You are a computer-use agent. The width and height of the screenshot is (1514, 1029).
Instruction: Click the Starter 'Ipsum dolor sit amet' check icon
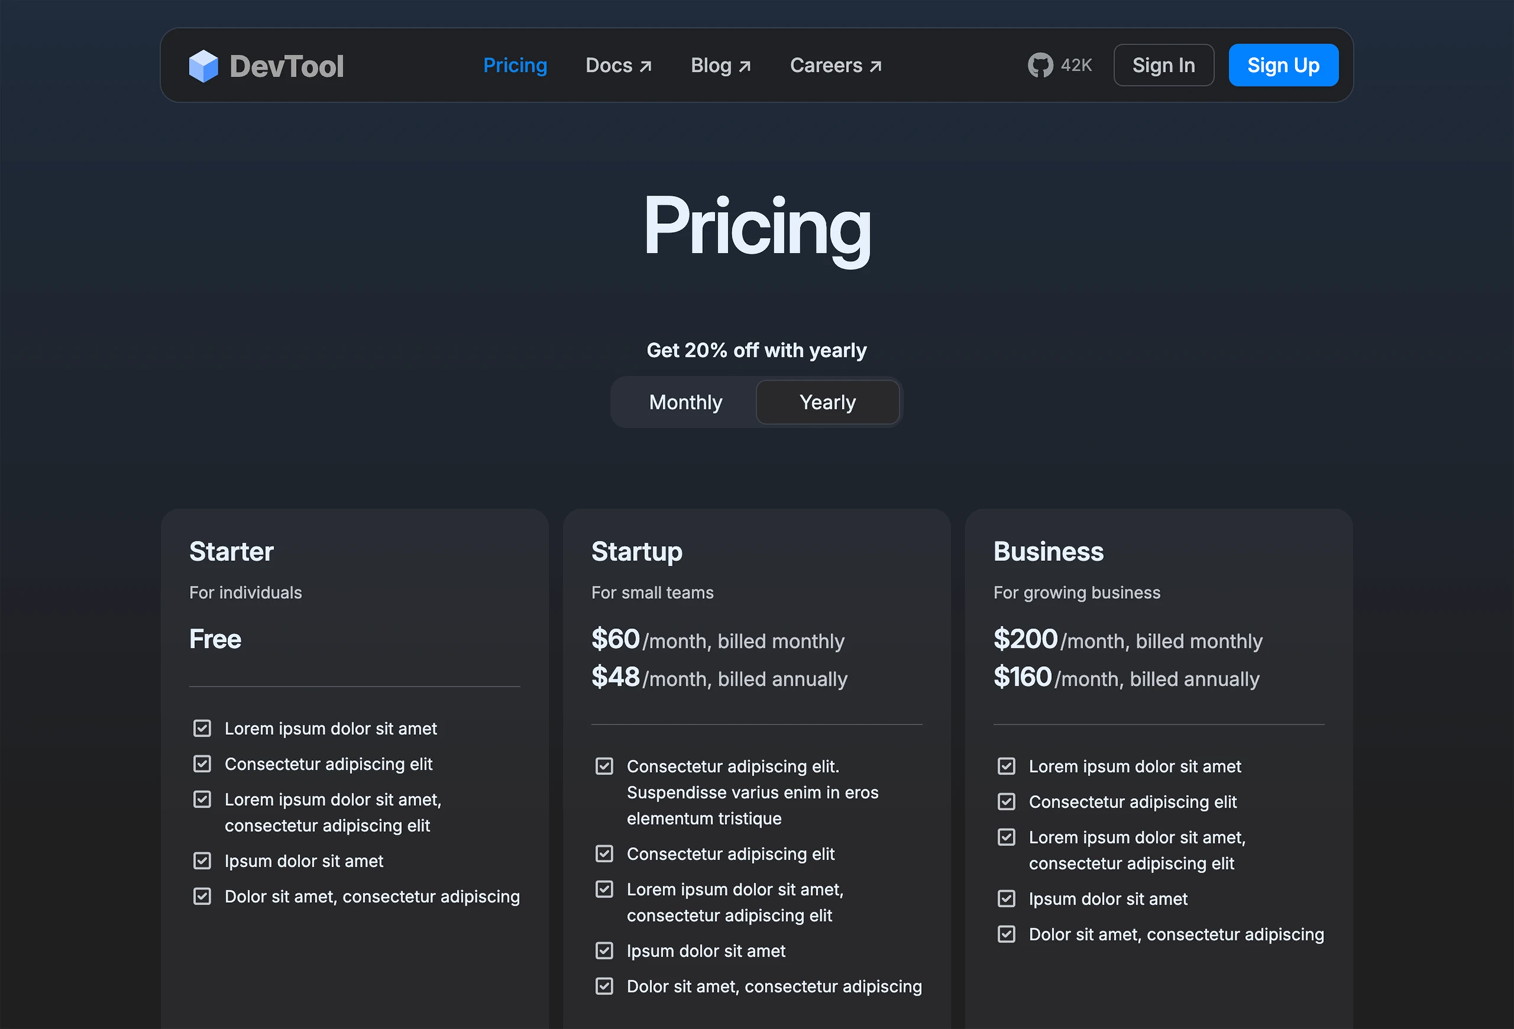(202, 860)
